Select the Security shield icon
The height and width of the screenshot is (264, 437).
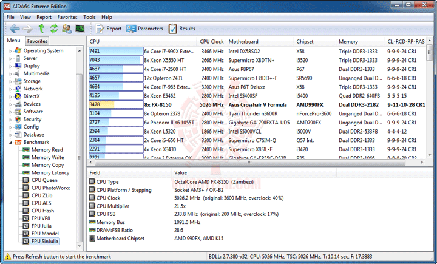tap(18, 119)
